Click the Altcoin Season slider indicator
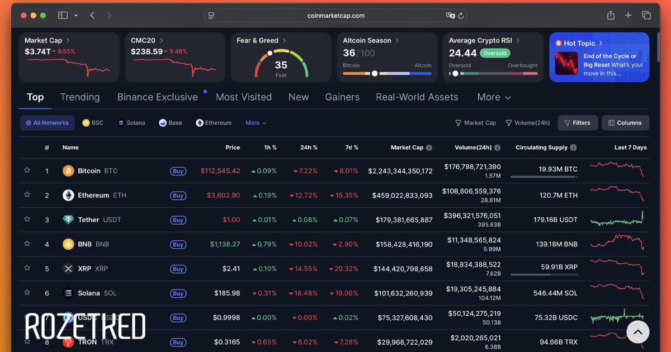The image size is (671, 352). coord(375,73)
